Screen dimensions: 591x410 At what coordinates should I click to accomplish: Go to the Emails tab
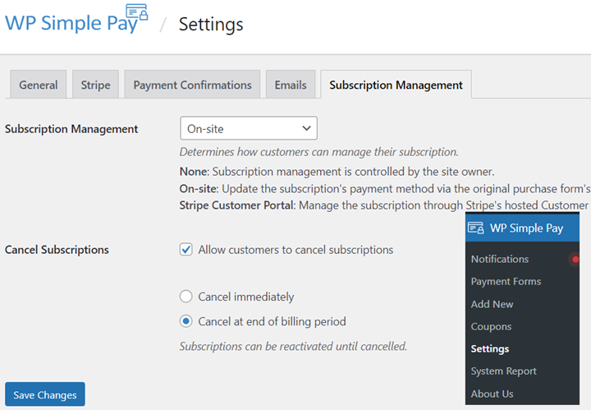pyautogui.click(x=291, y=85)
